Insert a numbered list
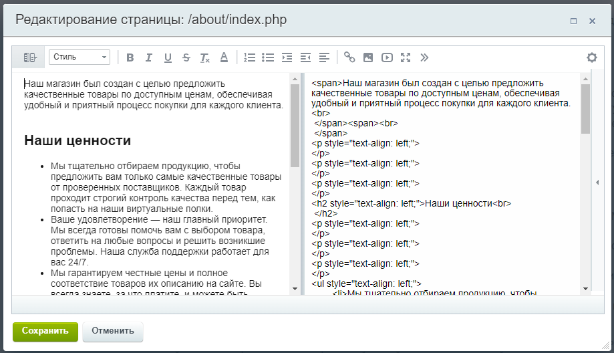This screenshot has height=353, width=614. click(x=249, y=57)
